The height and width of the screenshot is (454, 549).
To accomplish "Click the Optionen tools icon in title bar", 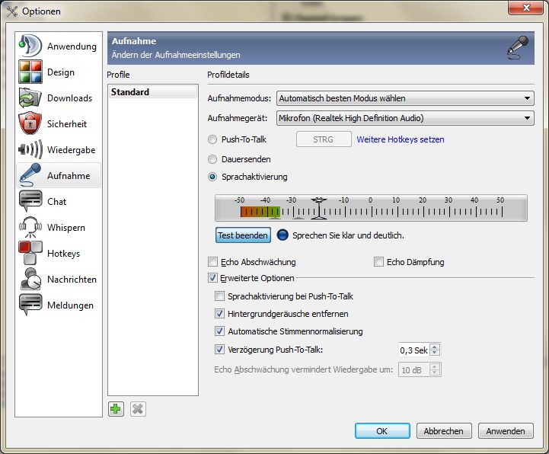I will 12,11.
